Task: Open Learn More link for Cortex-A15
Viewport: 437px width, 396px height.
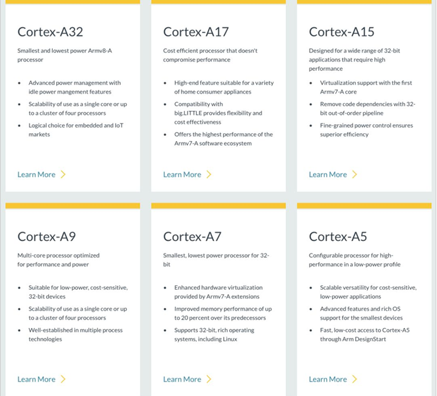Action: click(x=328, y=175)
